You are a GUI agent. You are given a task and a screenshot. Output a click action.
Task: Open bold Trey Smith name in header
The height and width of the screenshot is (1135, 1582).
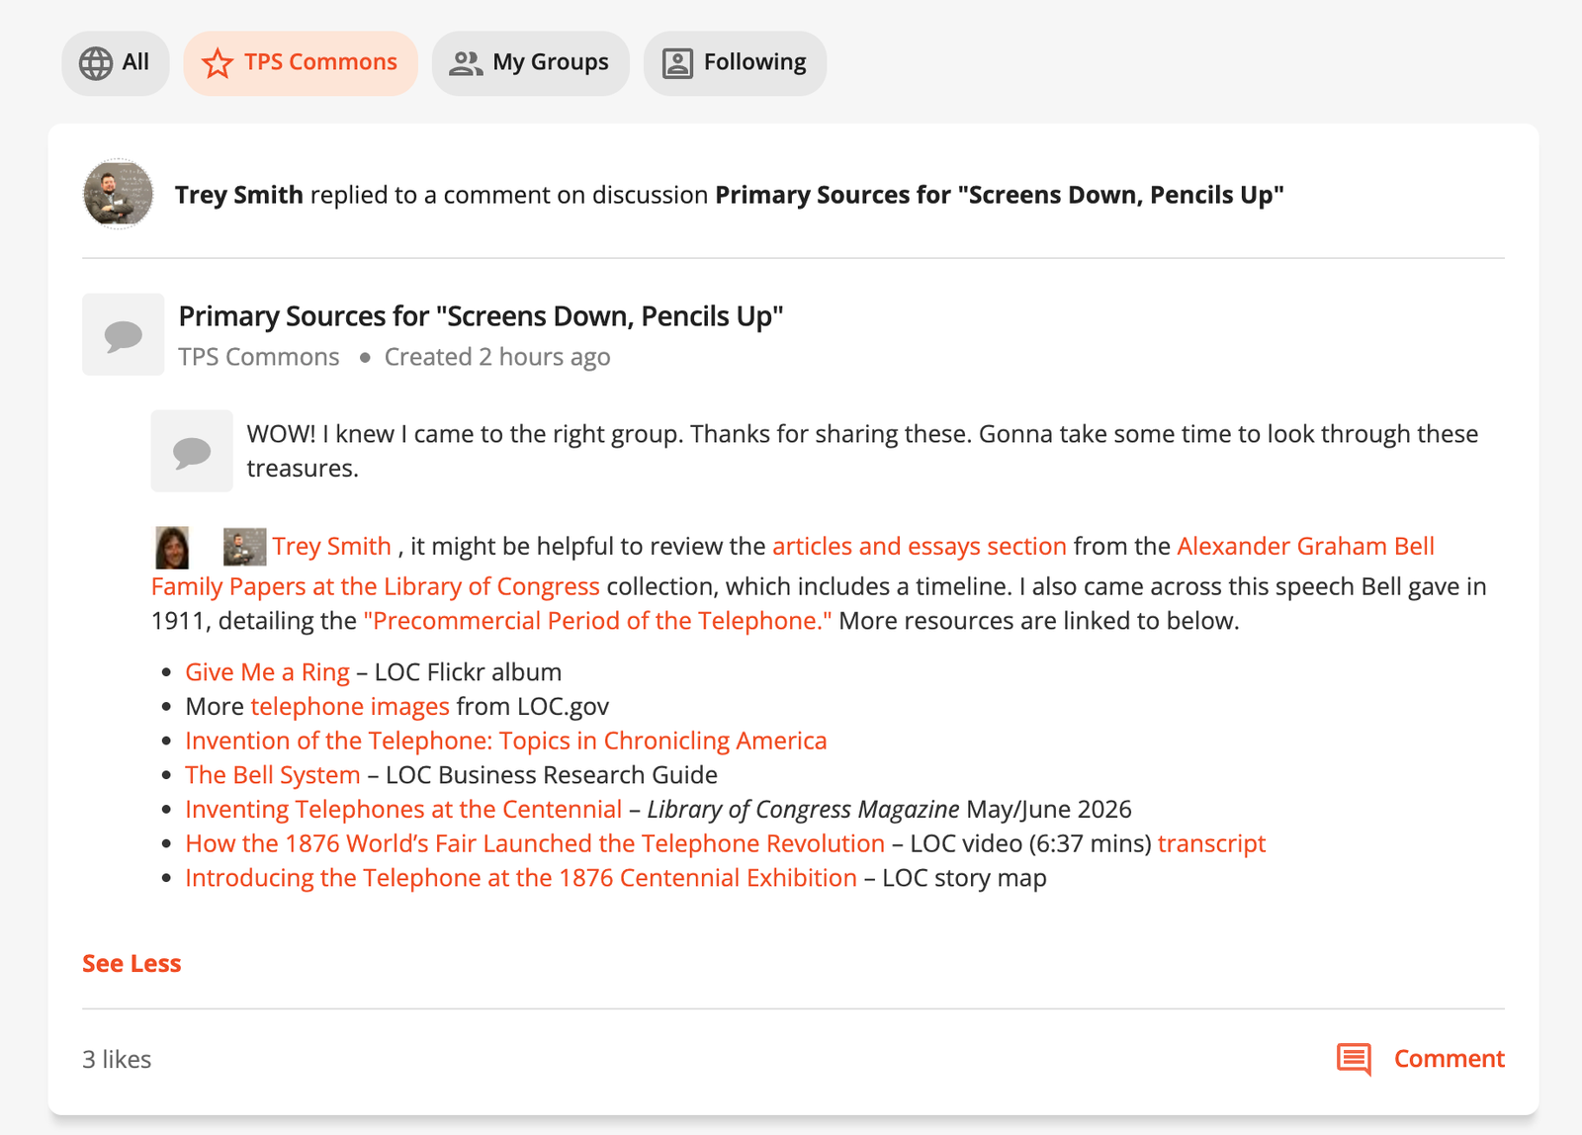(239, 195)
